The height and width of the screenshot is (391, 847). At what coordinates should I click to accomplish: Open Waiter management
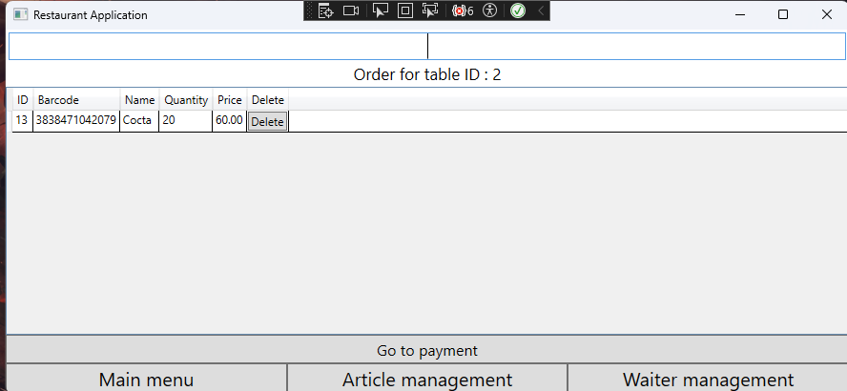click(x=708, y=378)
